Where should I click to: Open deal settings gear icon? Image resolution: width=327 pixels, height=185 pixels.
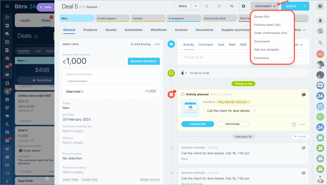coord(243,6)
